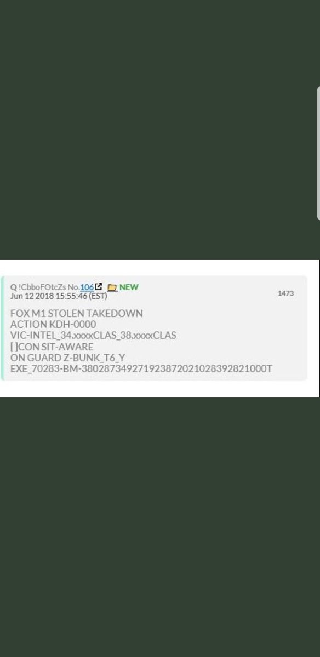This screenshot has width=320, height=657.
Task: Click the EXE_70283-BM long code line
Action: click(x=141, y=368)
